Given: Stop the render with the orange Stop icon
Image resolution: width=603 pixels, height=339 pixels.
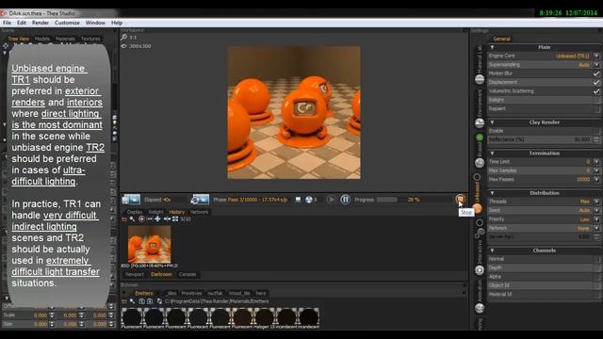Looking at the screenshot, I should [461, 199].
